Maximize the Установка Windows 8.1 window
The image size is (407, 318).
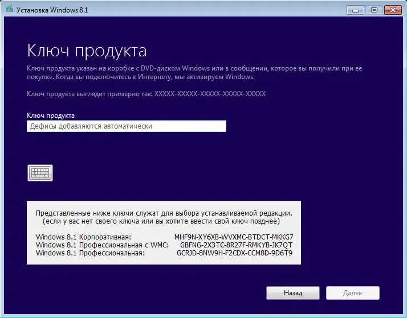point(374,10)
